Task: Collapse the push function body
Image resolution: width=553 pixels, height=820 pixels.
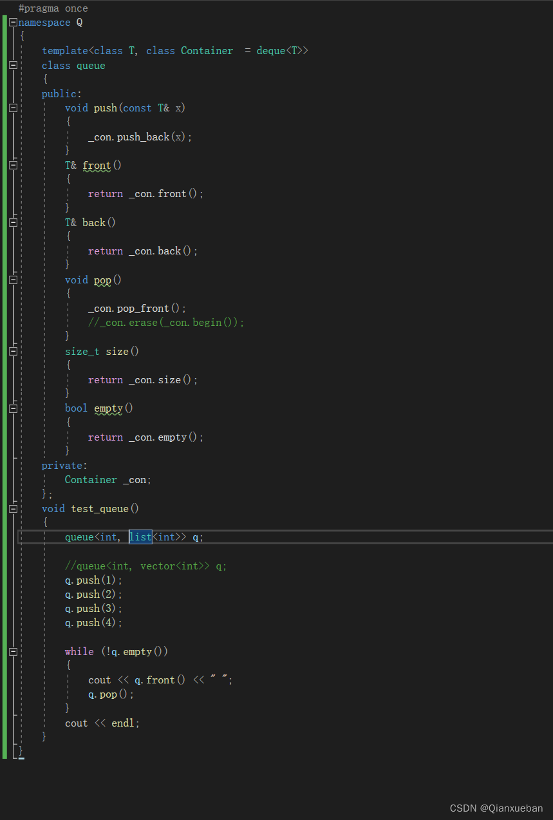Action: (x=12, y=108)
